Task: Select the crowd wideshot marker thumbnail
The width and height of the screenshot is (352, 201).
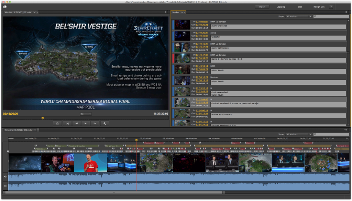Action: tap(182, 36)
